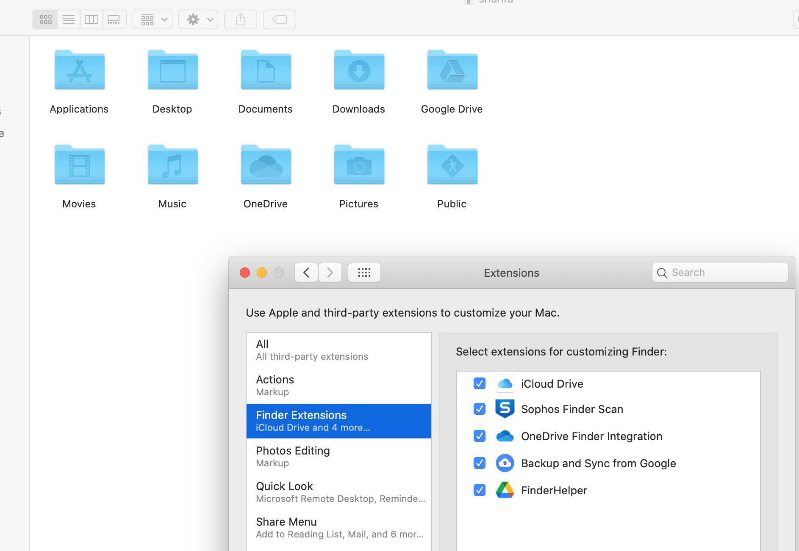Click the 'OneDrive Finder Integration' label
This screenshot has width=799, height=551.
coord(592,436)
